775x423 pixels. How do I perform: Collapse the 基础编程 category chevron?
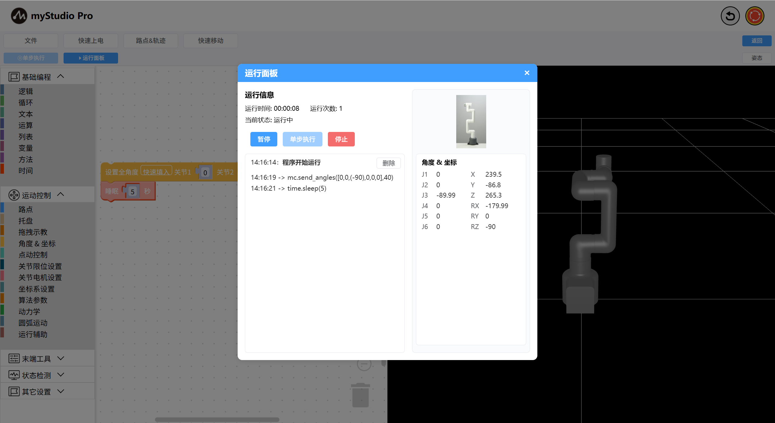[x=61, y=76]
